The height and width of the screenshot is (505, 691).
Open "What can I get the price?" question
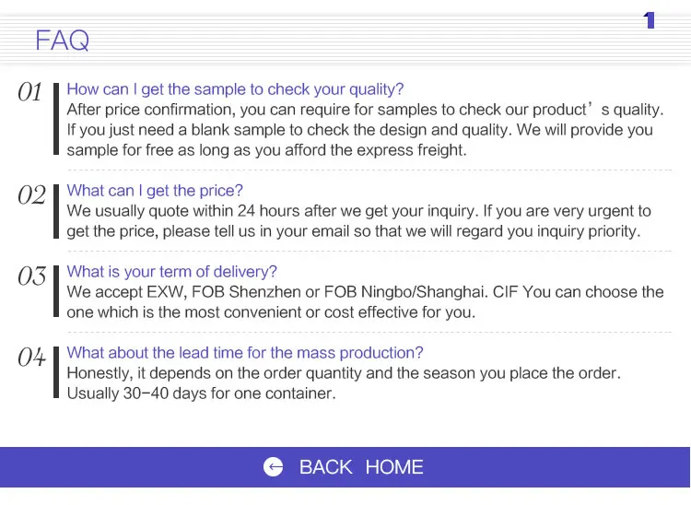click(x=155, y=191)
